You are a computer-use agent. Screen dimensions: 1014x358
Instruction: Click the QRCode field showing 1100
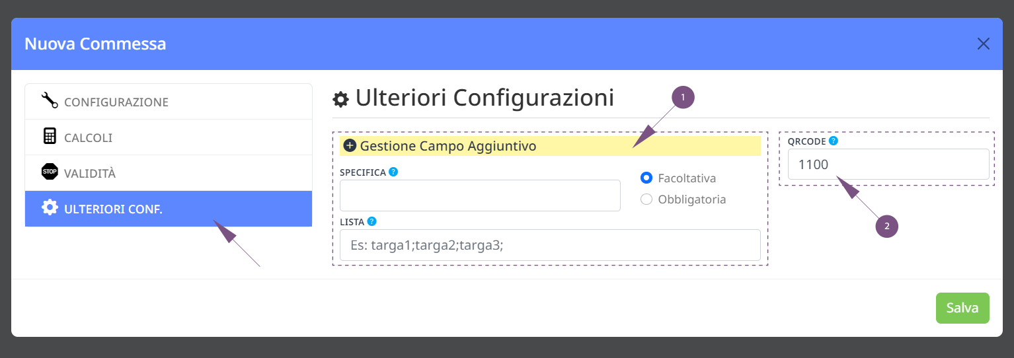pos(888,164)
